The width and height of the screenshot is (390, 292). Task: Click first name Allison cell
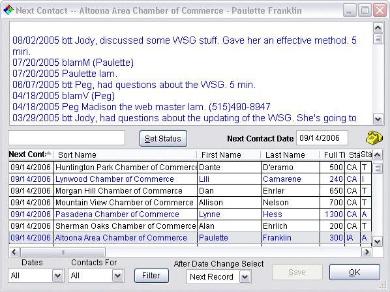tap(229, 202)
